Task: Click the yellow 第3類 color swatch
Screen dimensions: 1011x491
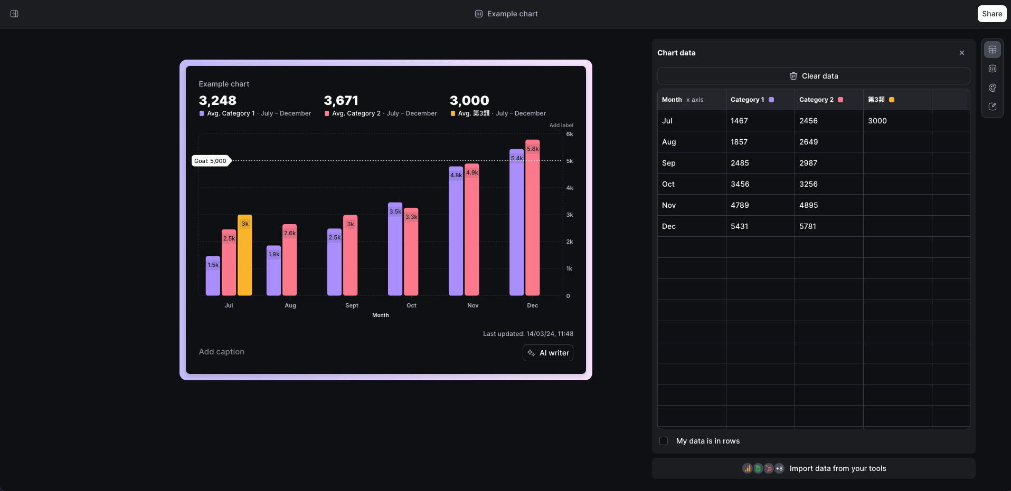Action: [x=892, y=100]
